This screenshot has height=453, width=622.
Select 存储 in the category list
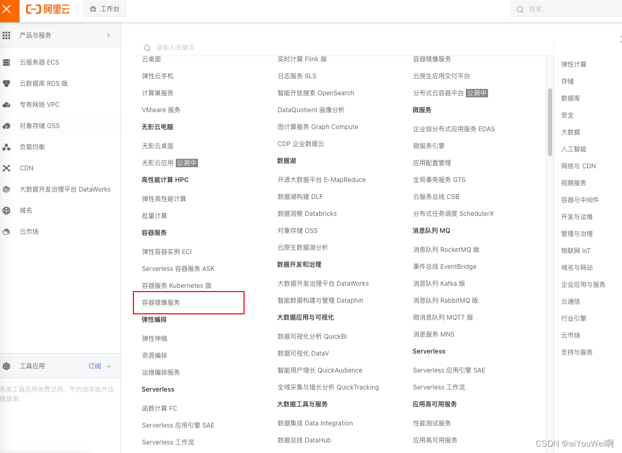click(x=567, y=81)
